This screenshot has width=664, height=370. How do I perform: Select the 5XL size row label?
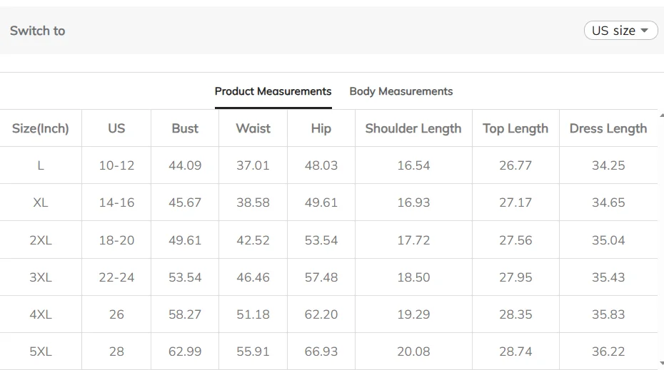41,351
